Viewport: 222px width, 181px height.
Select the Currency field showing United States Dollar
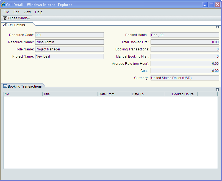click(185, 78)
